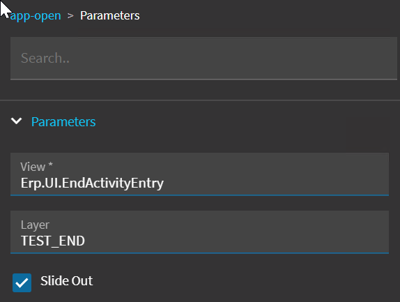
Task: Click the required asterisk beside View
Action: point(50,164)
